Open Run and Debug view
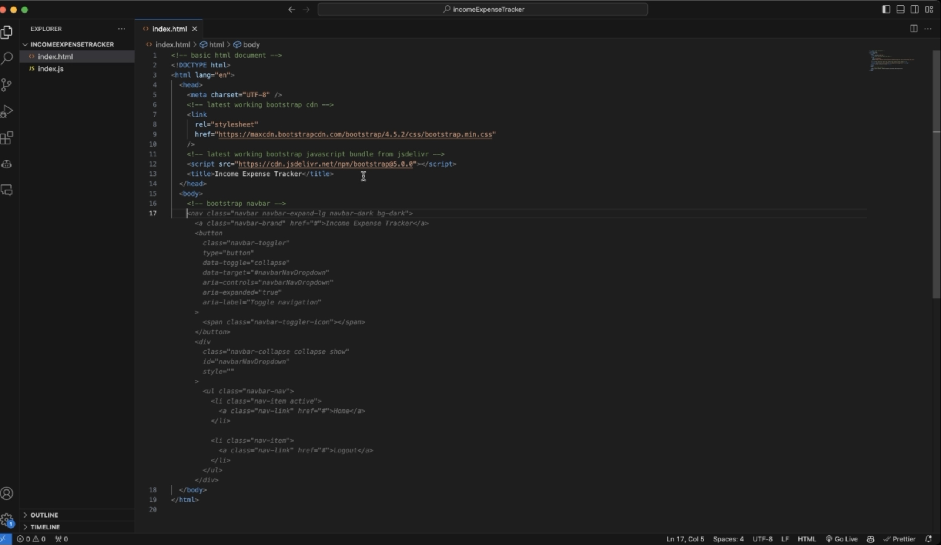The width and height of the screenshot is (941, 545). point(7,111)
